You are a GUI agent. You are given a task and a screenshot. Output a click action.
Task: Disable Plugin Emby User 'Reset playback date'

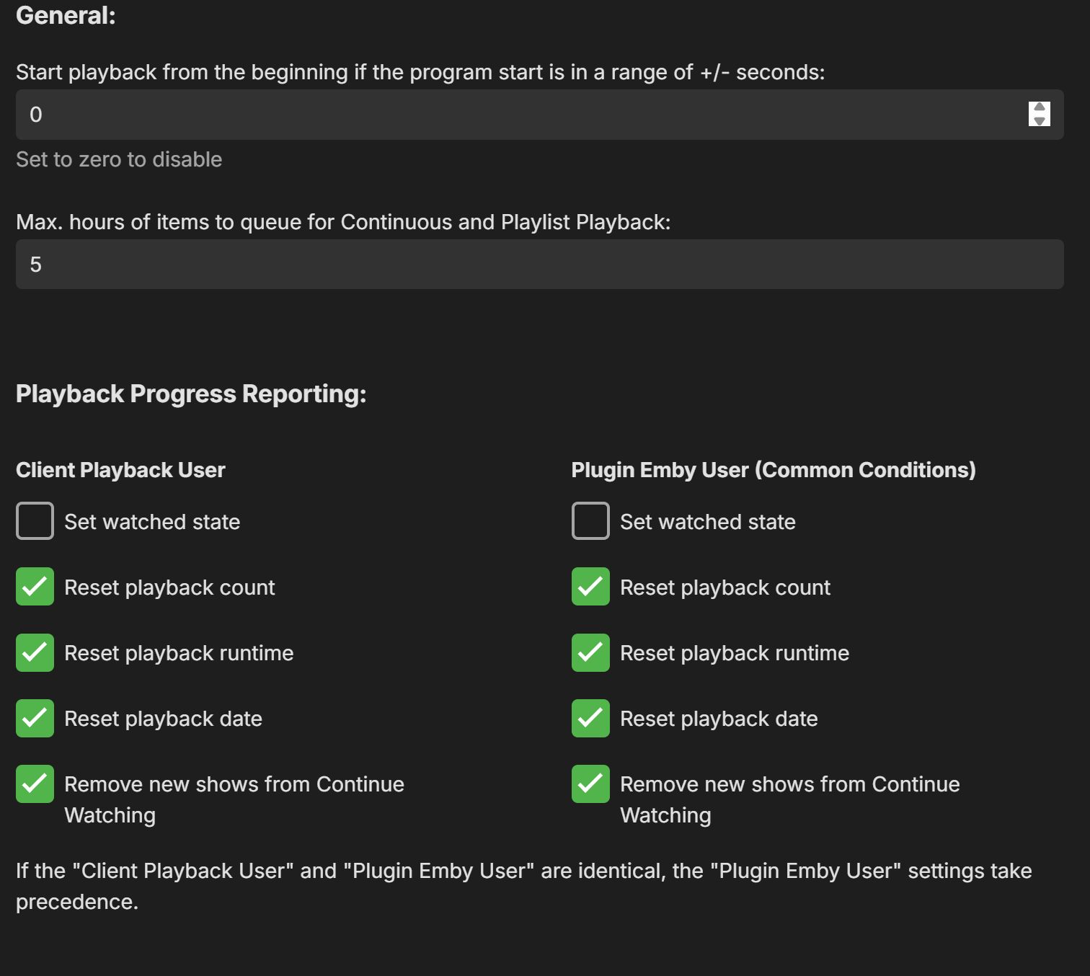click(590, 718)
